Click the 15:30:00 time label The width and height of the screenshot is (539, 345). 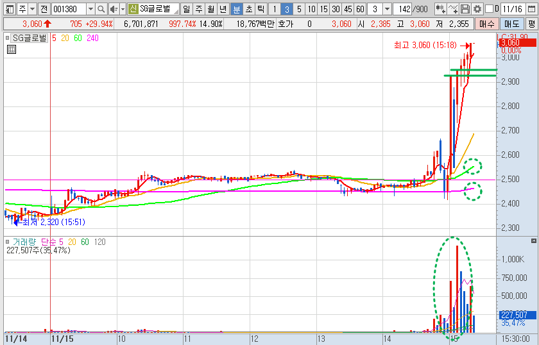515,339
